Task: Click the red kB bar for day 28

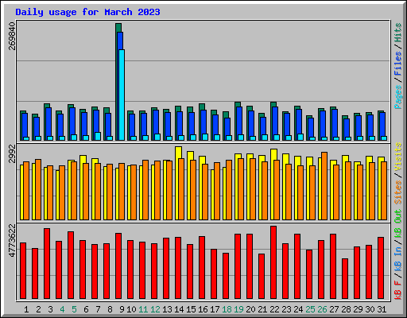Action: (x=345, y=279)
